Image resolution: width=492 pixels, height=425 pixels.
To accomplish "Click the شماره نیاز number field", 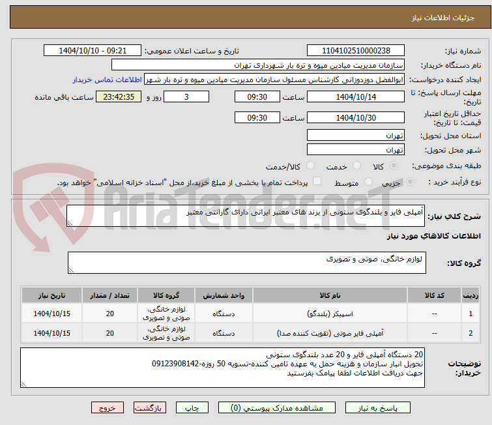I will (x=356, y=51).
